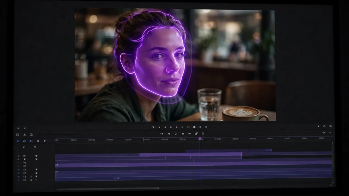
Task: Select the blue framed-square tool in the left tool row
Action: pyautogui.click(x=18, y=141)
